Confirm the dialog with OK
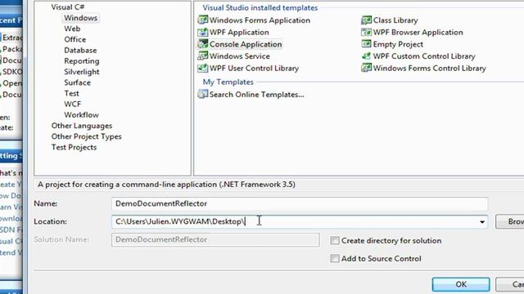The width and height of the screenshot is (524, 294). (x=461, y=284)
